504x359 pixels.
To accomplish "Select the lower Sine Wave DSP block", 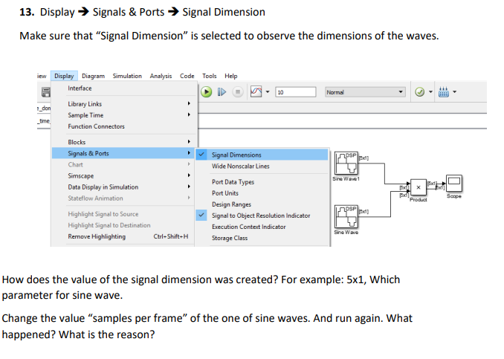I will pos(346,216).
